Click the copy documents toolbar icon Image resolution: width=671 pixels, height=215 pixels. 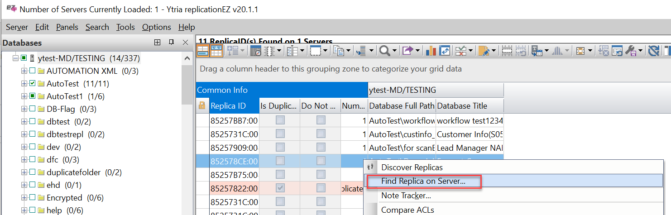[338, 51]
